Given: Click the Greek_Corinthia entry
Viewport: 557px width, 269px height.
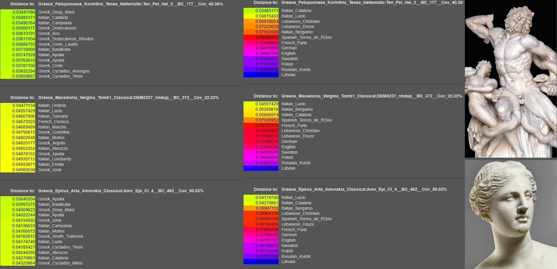Looking at the screenshot, I should (x=54, y=132).
